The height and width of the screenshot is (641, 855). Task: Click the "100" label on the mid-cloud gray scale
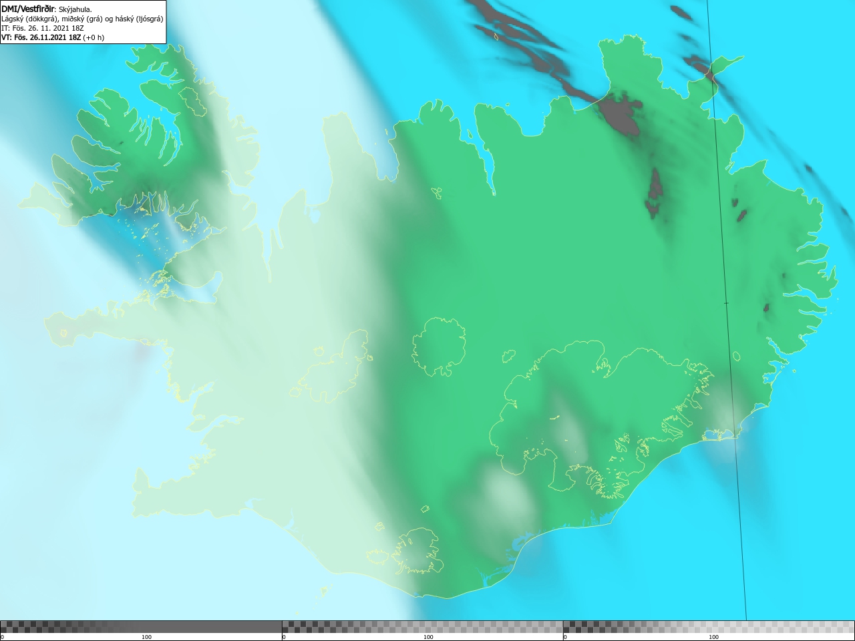pyautogui.click(x=428, y=637)
